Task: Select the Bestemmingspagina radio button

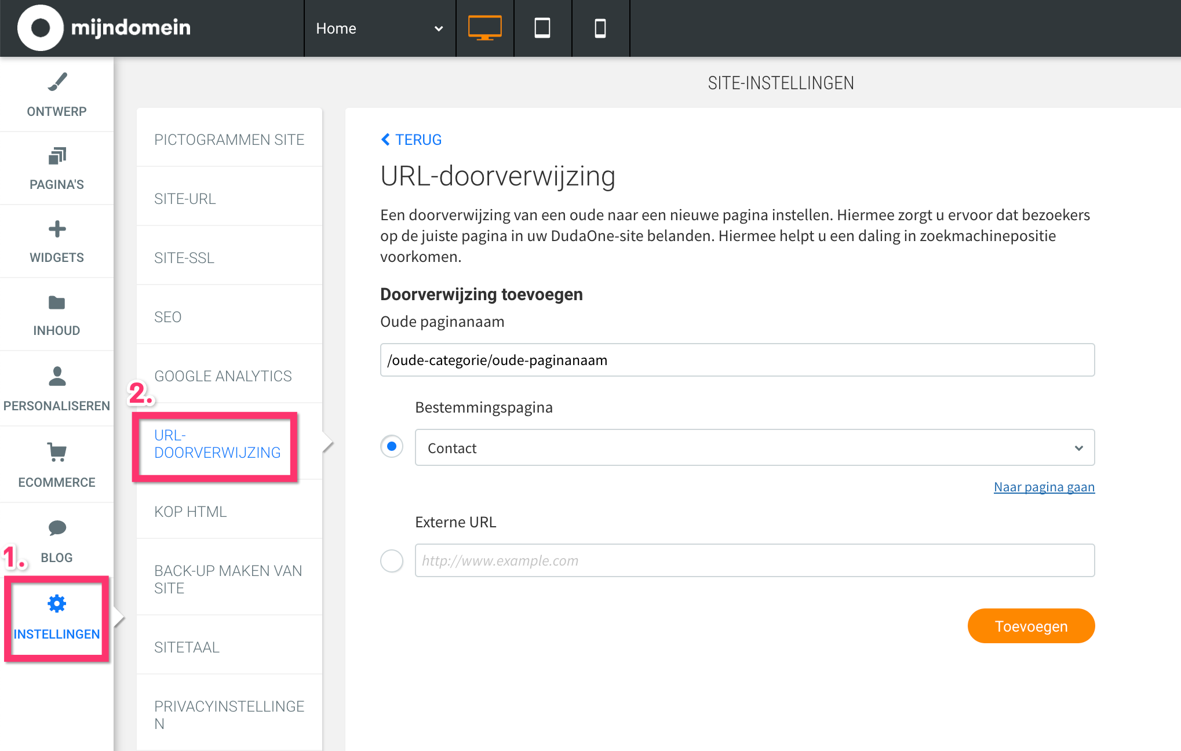Action: click(x=392, y=446)
